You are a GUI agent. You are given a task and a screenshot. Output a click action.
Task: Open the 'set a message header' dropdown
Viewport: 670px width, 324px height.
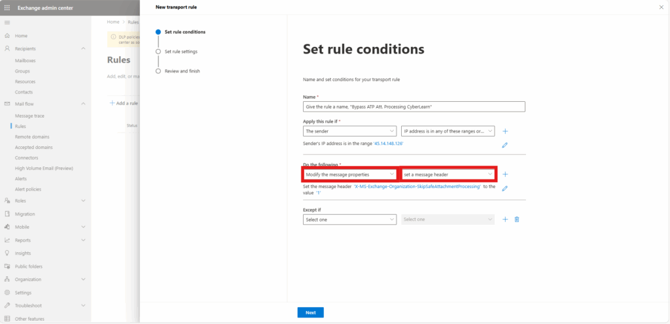[x=448, y=174]
